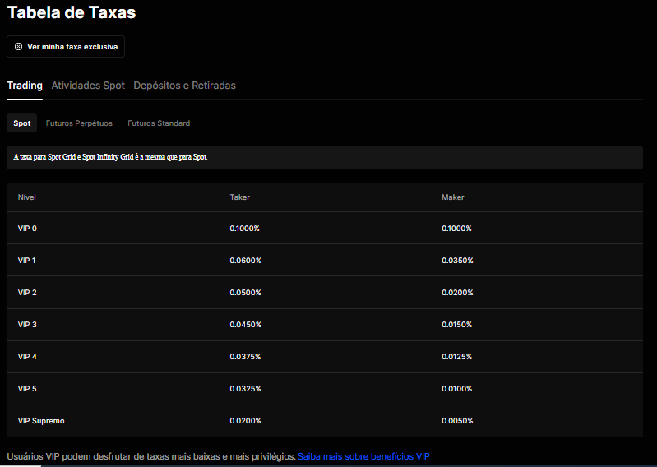This screenshot has width=657, height=467.
Task: Click the Taker column header
Action: point(239,197)
